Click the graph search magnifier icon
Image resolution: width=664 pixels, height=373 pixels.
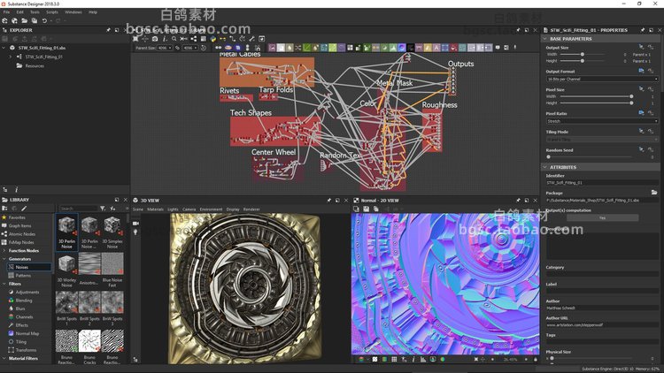174,39
